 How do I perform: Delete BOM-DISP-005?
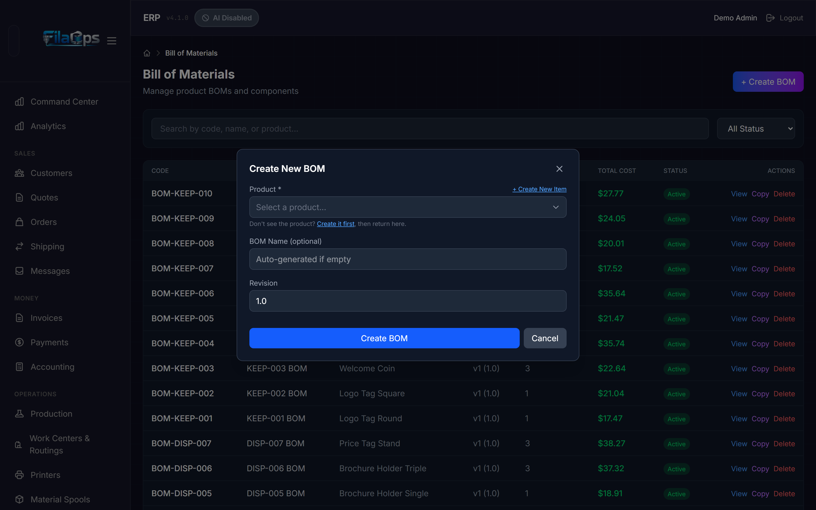tap(784, 493)
